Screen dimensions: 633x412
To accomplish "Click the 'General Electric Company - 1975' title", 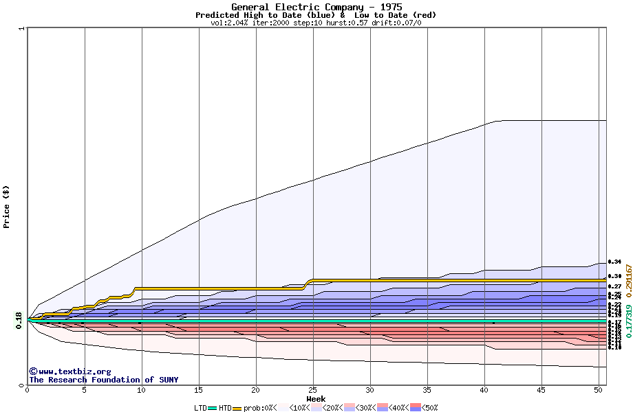I will pyautogui.click(x=316, y=7).
